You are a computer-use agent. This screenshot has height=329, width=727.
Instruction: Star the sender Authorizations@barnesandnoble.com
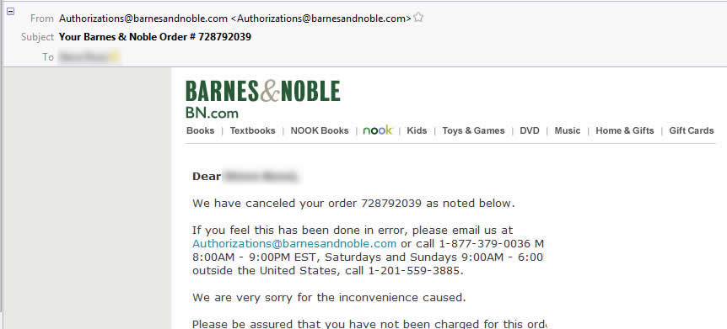pos(418,18)
